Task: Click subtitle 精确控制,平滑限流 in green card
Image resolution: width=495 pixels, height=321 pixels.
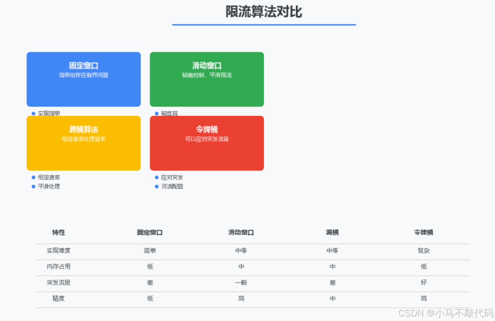Action: [207, 75]
